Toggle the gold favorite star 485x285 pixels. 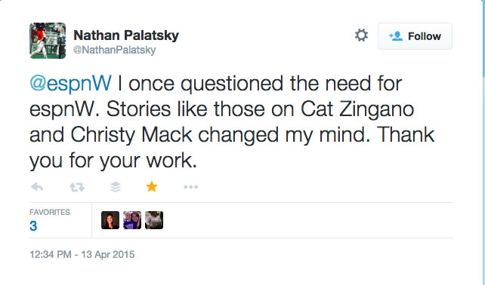tap(152, 186)
